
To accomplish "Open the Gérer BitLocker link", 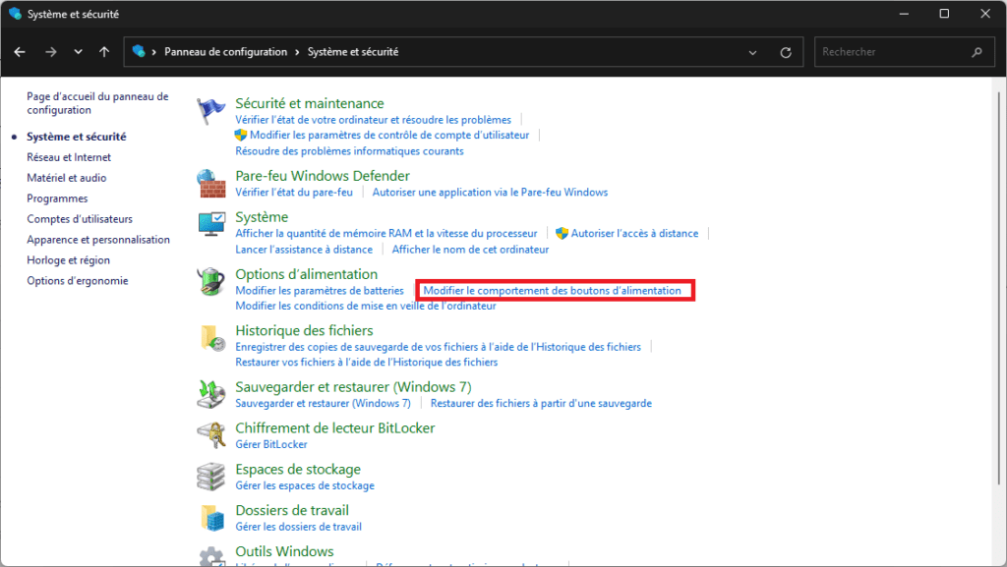I will 271,444.
